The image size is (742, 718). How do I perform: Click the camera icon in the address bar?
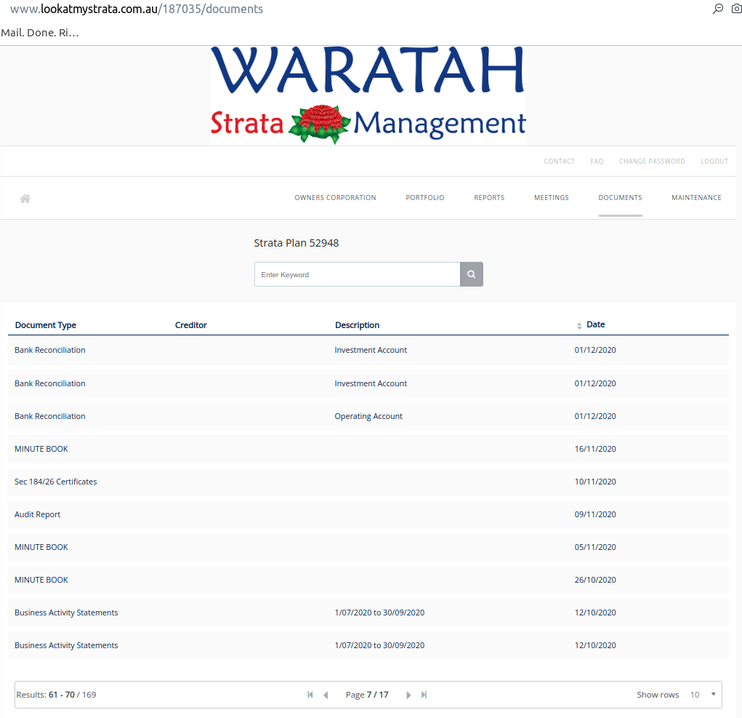pyautogui.click(x=737, y=9)
